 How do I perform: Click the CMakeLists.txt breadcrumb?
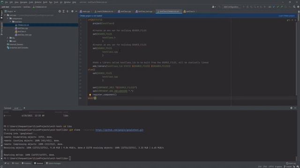[39, 7]
